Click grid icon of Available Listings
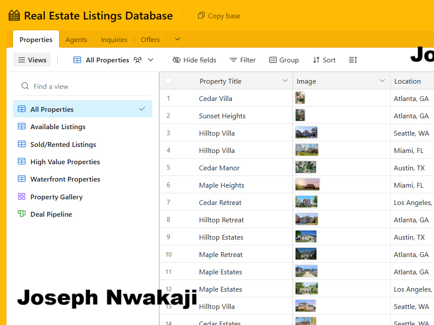The width and height of the screenshot is (434, 325). [x=22, y=126]
